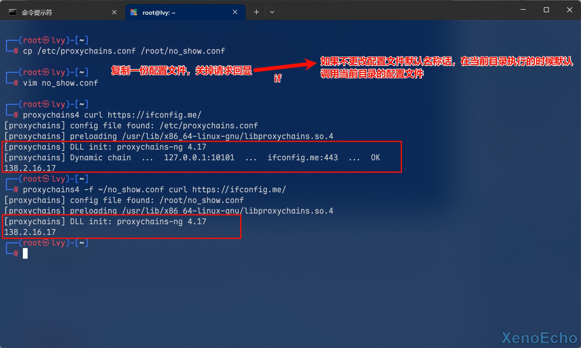Expand the new tab profile dropdown

pos(272,12)
